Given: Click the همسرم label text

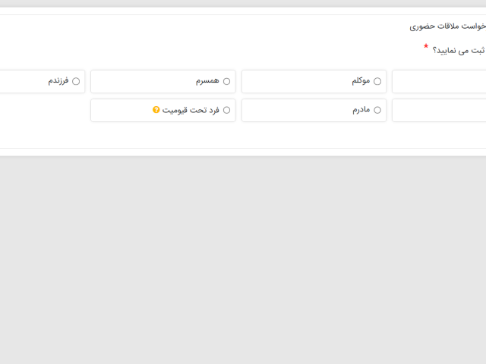Looking at the screenshot, I should coord(207,80).
